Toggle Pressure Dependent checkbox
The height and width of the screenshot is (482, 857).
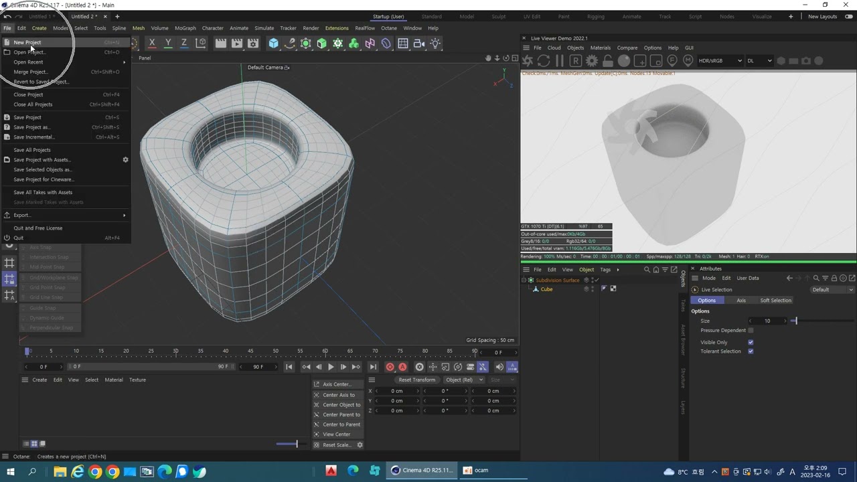click(x=751, y=330)
